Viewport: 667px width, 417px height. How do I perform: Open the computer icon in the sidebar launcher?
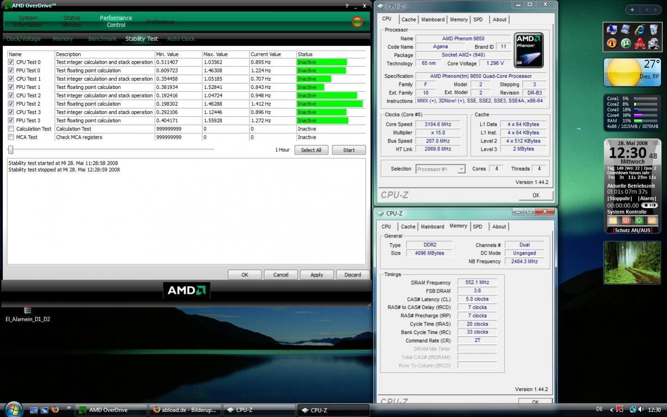(612, 30)
